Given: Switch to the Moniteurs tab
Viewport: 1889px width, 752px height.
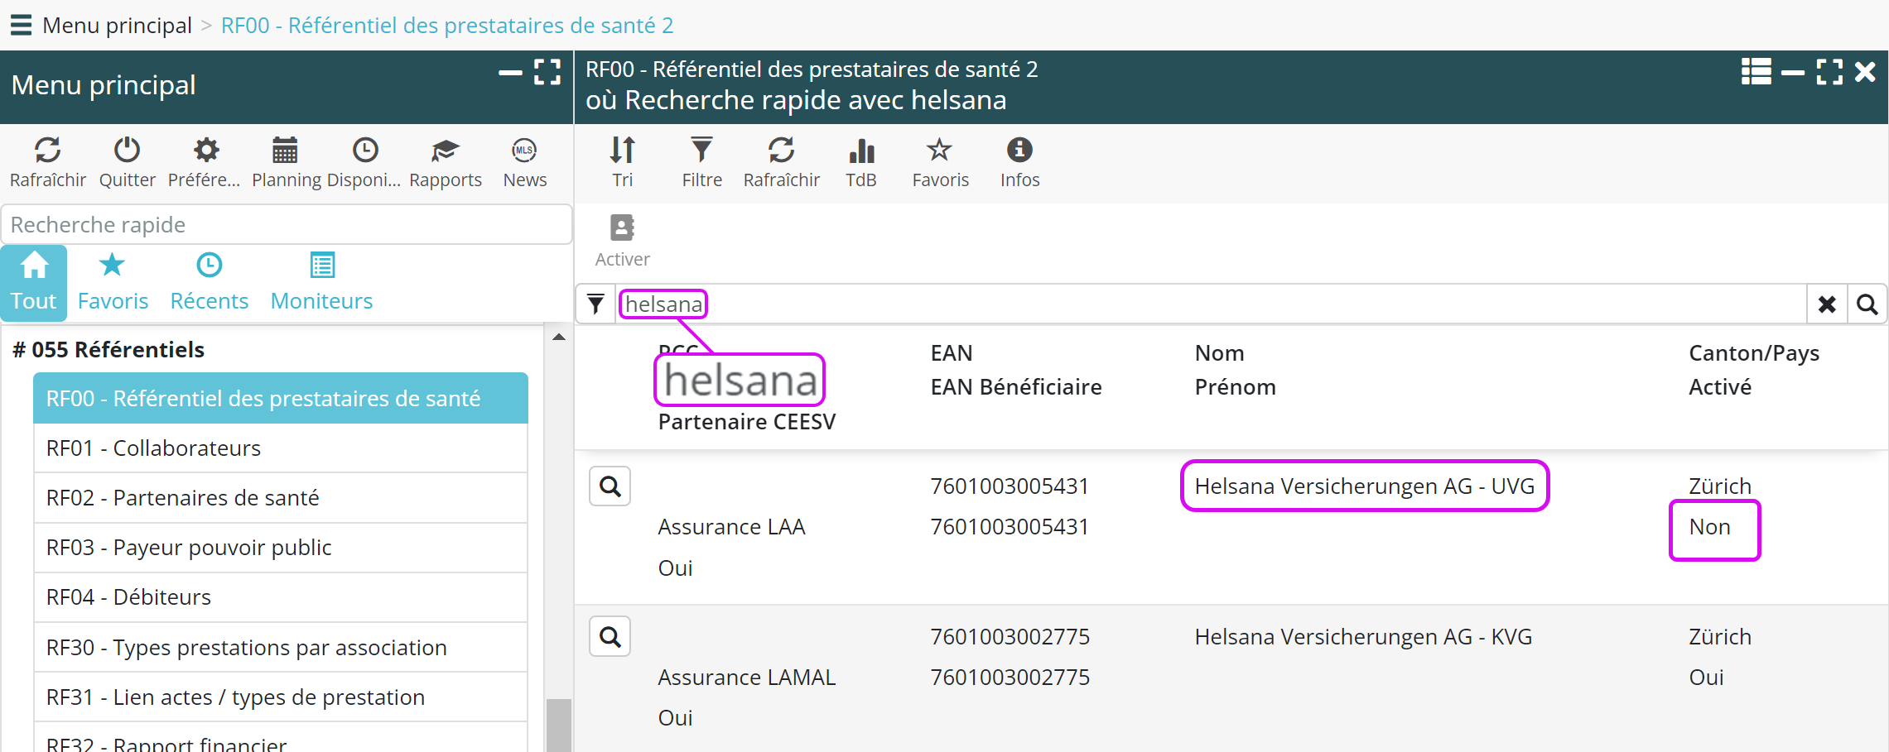Looking at the screenshot, I should point(321,281).
